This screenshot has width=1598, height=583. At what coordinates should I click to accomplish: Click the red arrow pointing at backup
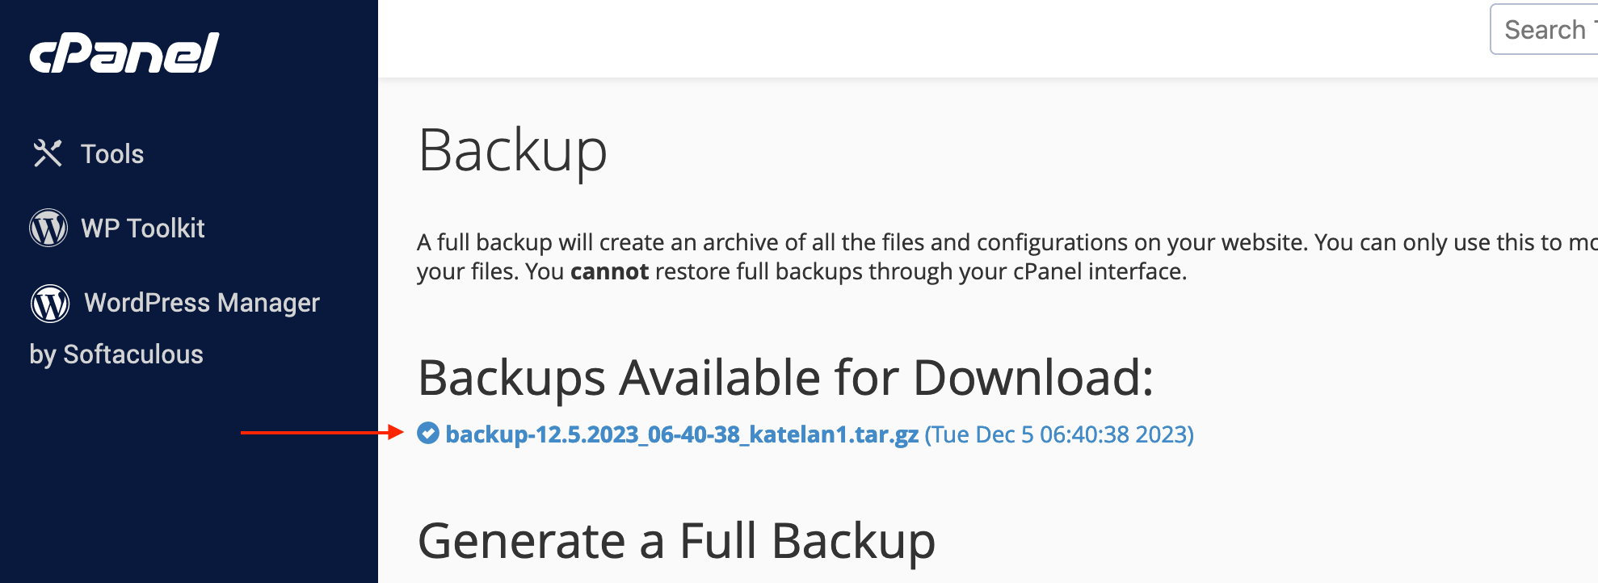(322, 433)
